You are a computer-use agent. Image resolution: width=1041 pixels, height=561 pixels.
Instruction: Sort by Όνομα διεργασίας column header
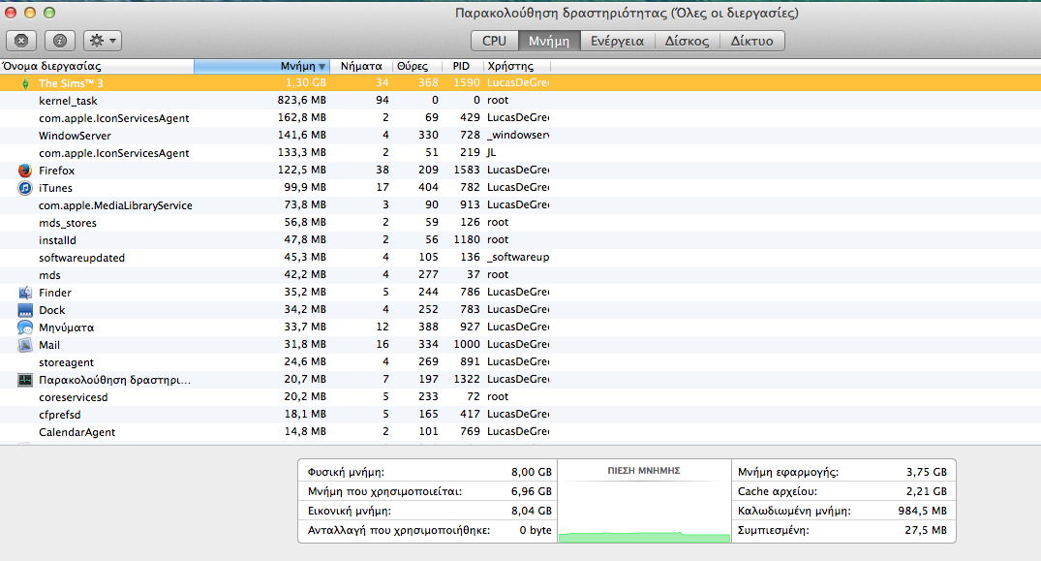[x=97, y=66]
